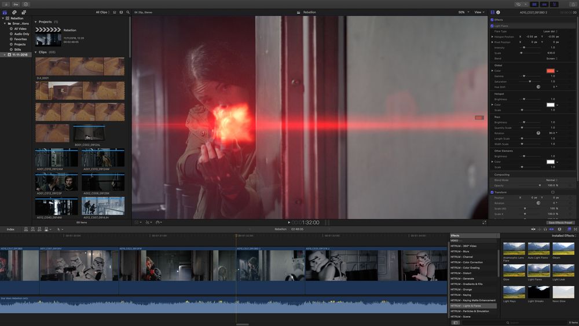Open the retime speedometer menu

point(159,222)
